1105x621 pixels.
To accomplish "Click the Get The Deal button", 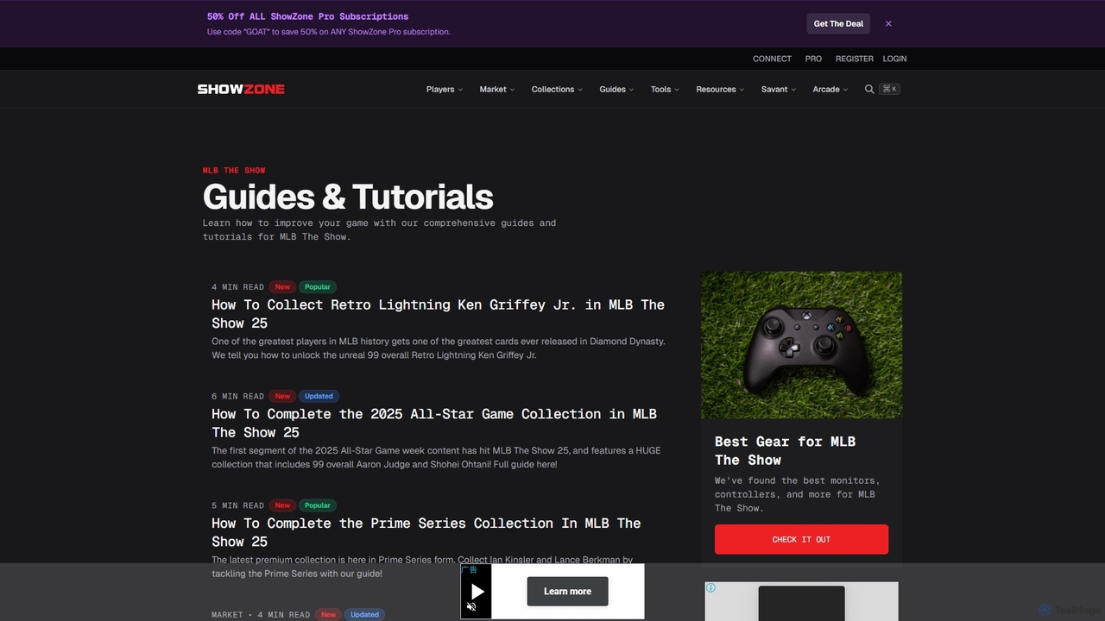I will click(838, 24).
